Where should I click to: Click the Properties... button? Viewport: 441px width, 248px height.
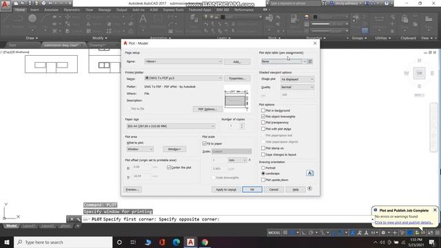click(237, 78)
